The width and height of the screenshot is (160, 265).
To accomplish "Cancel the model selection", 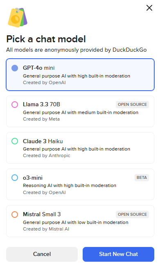I will (x=42, y=254).
